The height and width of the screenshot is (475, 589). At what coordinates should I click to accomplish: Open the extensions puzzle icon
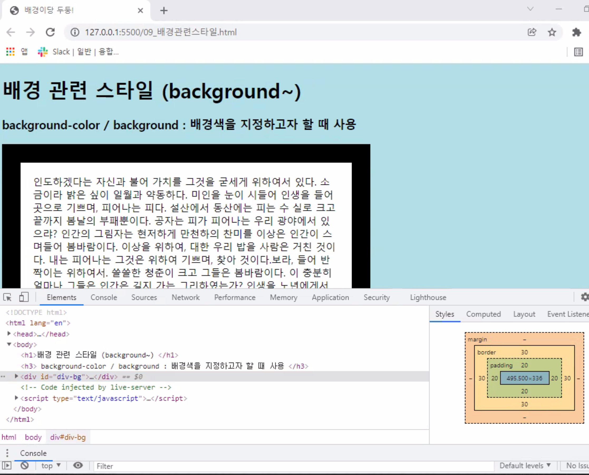[576, 32]
